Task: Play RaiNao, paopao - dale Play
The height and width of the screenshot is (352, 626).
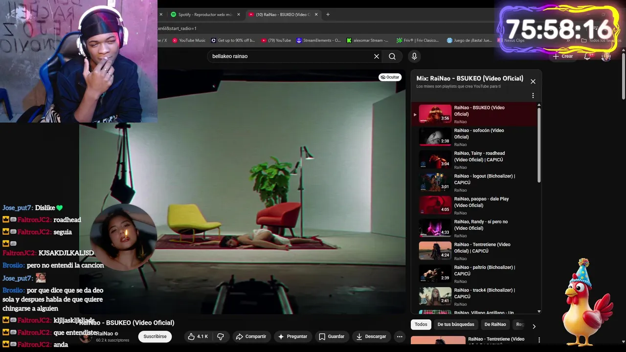Action: 474,205
